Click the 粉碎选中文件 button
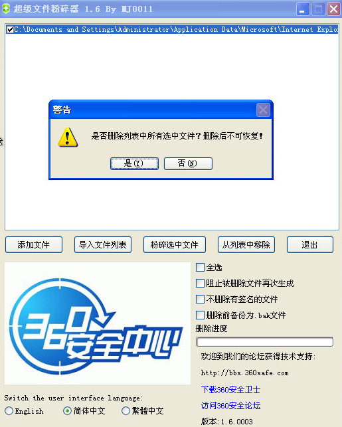 [x=175, y=245]
